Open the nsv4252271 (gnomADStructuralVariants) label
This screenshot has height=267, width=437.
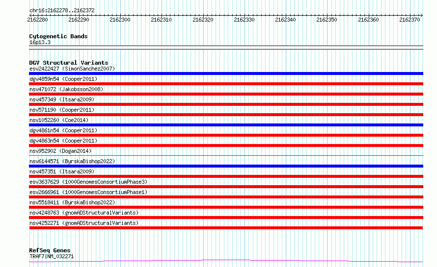[84, 223]
